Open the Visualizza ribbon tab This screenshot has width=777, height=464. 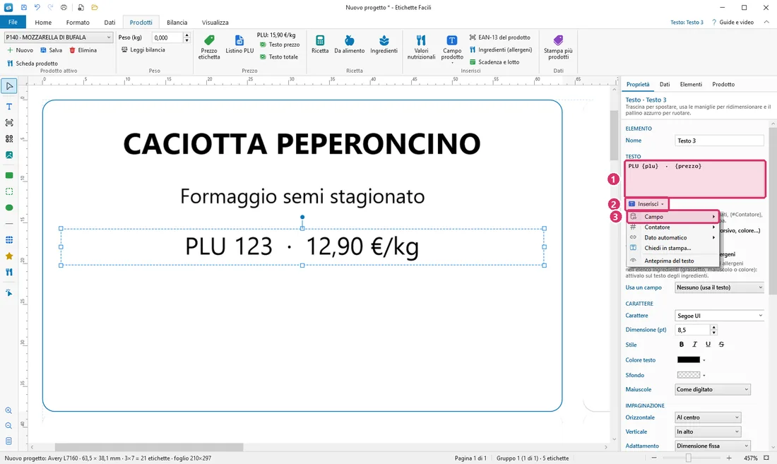(215, 23)
